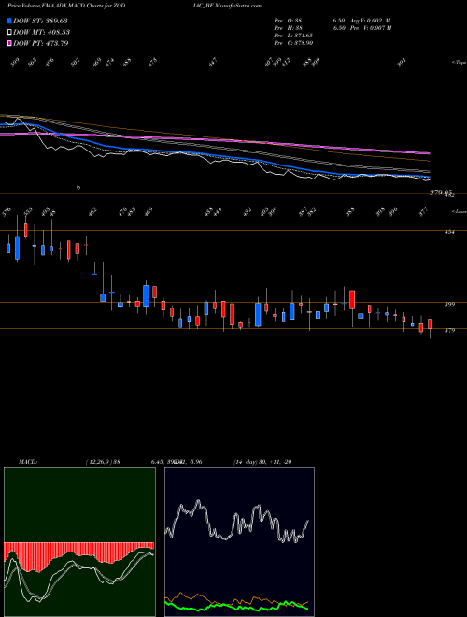Viewport: 467px width, 617px height.
Task: Click the '391' tops value label
Action: pyautogui.click(x=402, y=62)
